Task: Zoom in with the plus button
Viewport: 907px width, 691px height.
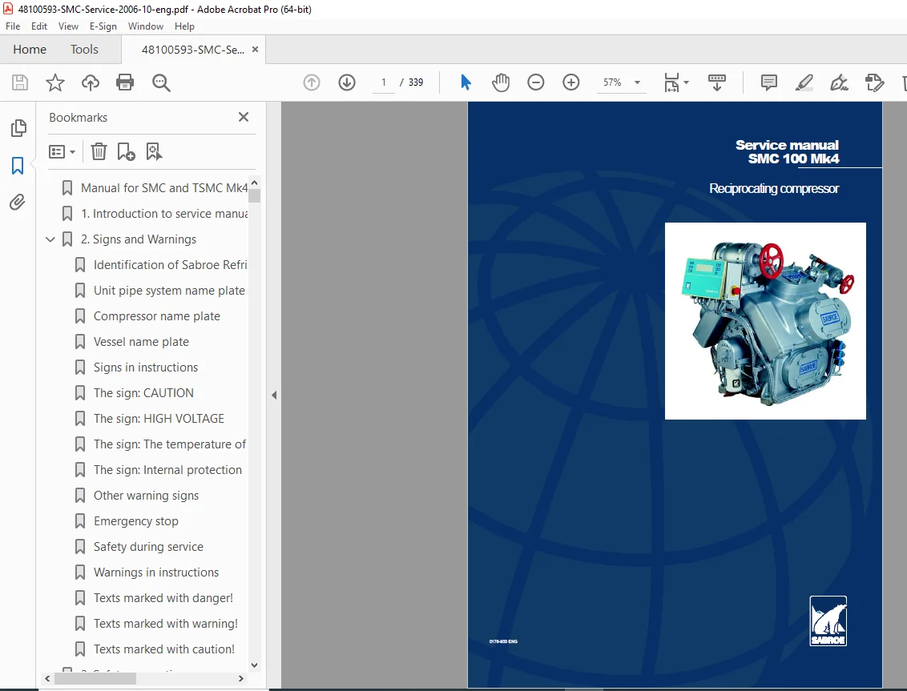Action: [571, 82]
